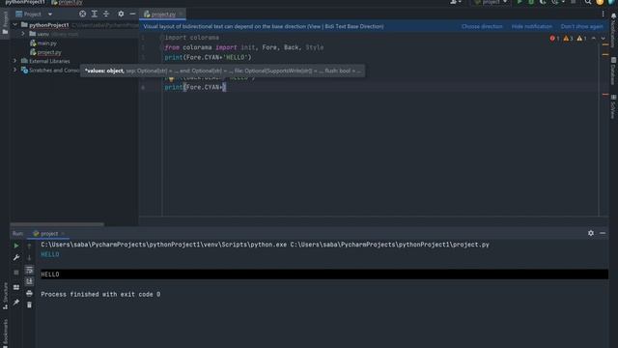This screenshot has height=348, width=618.
Task: Click the Run panel label
Action: tap(17, 234)
